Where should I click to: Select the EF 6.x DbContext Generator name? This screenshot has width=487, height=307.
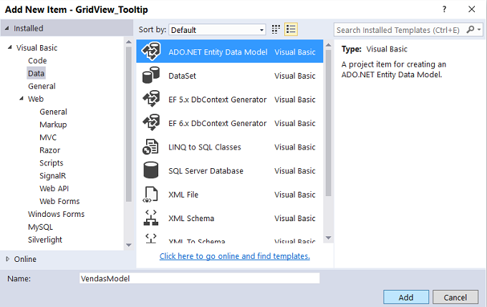click(218, 123)
